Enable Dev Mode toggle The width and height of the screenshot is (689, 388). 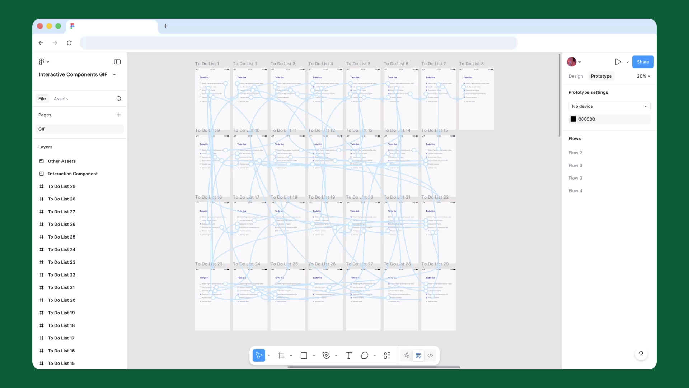point(430,355)
